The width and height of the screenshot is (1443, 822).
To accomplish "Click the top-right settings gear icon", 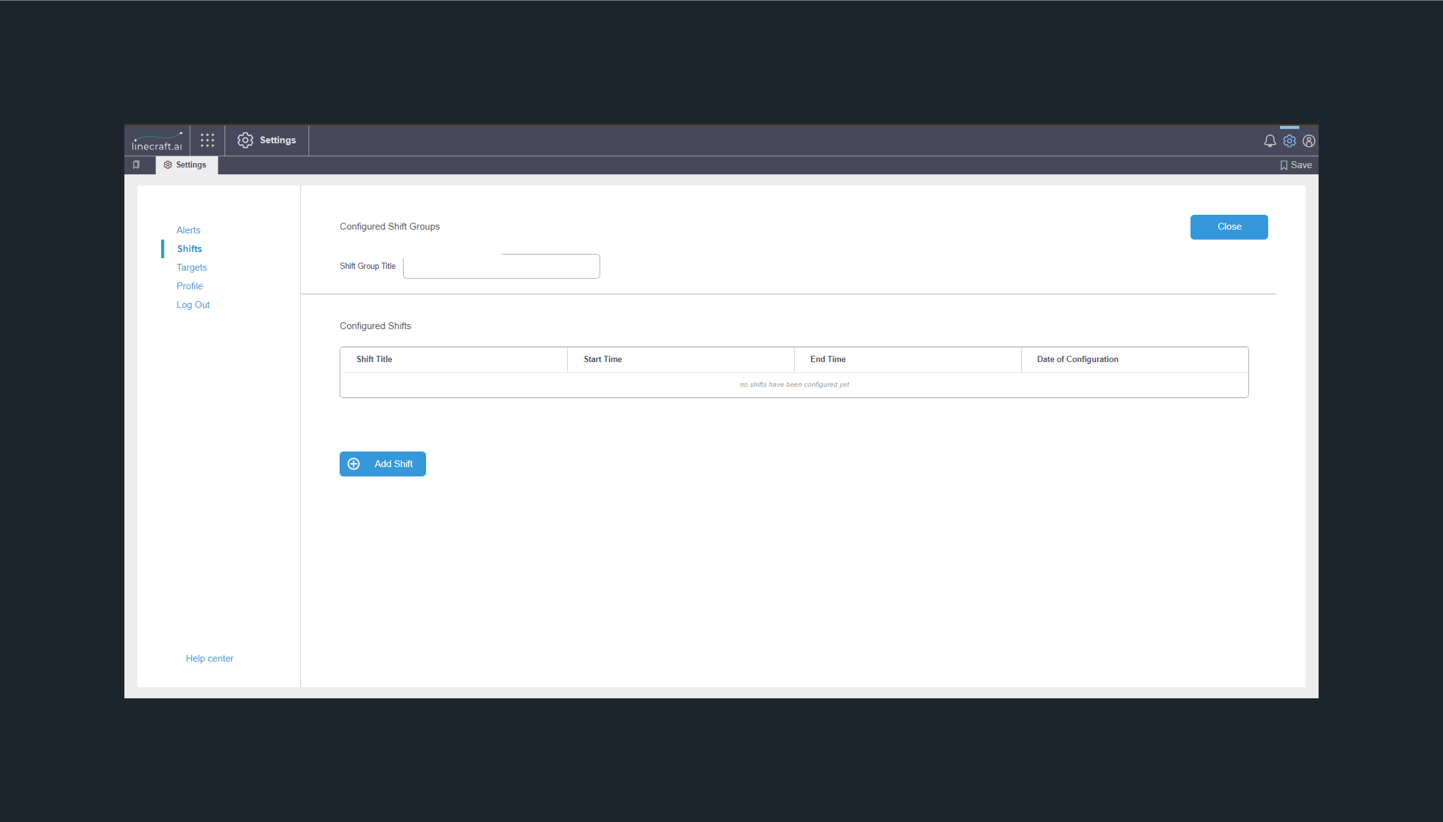I will tap(1289, 141).
